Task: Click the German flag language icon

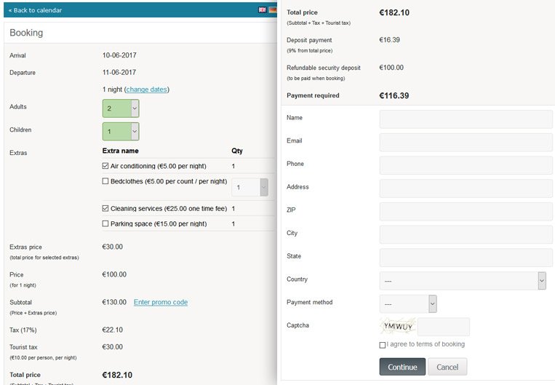Action: click(x=273, y=10)
